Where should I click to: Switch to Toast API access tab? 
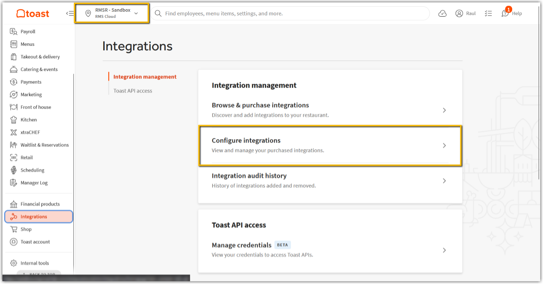[133, 90]
